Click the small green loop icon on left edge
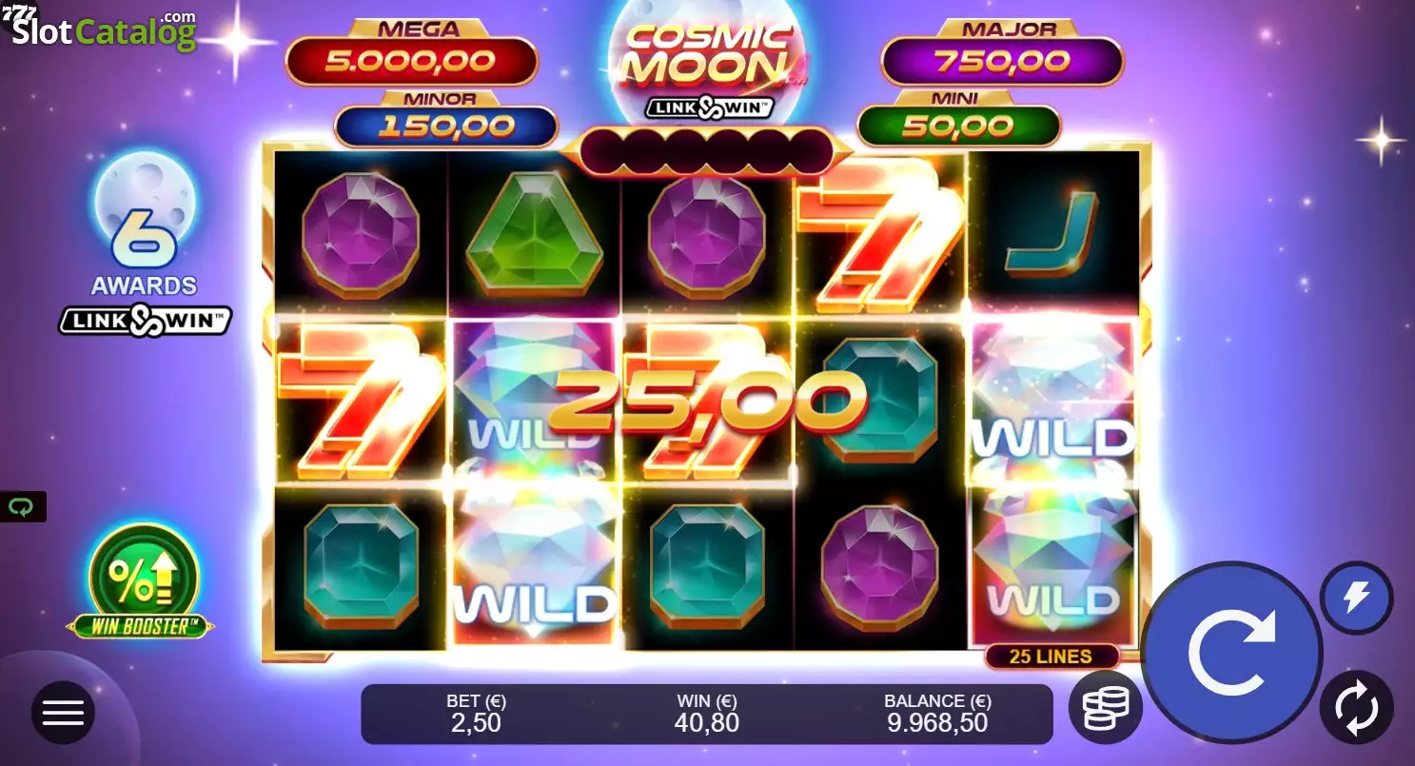Viewport: 1415px width, 766px height. (21, 507)
